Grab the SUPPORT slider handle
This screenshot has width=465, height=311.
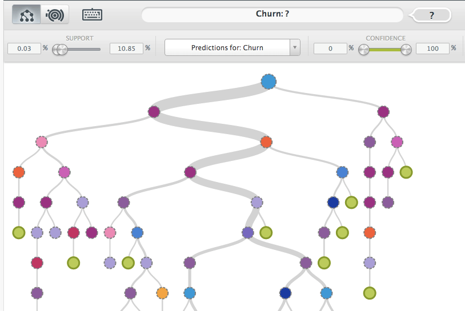click(x=60, y=50)
